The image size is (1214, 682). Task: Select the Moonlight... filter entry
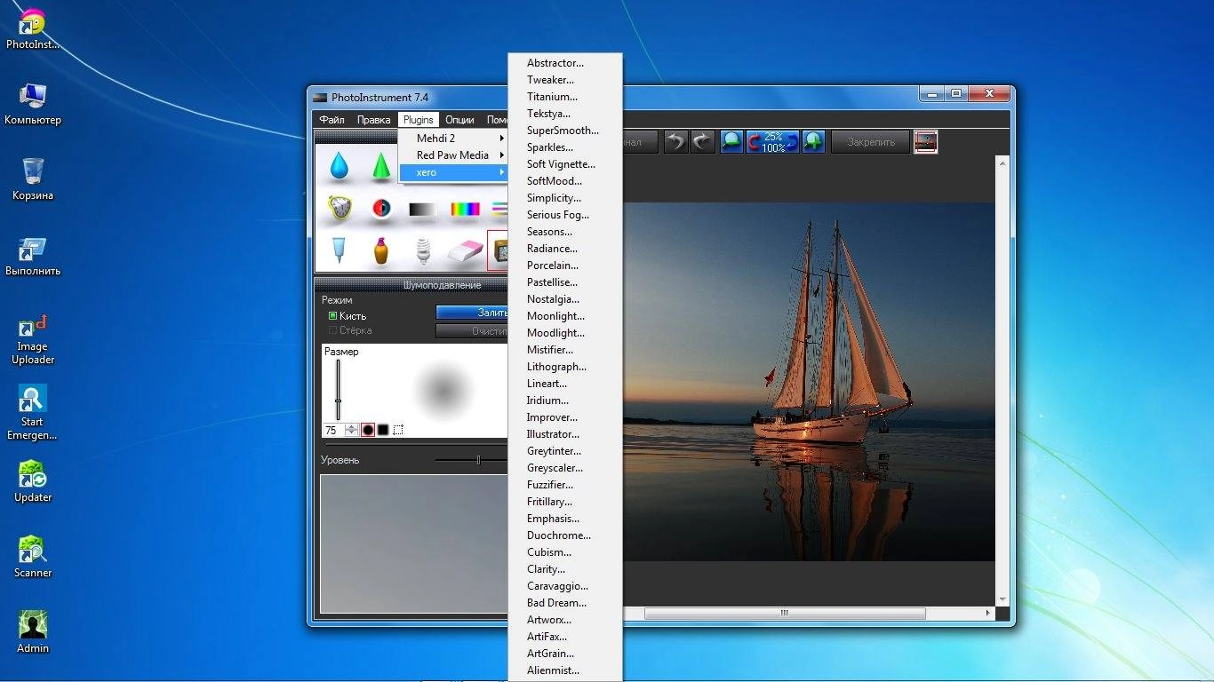pos(565,316)
